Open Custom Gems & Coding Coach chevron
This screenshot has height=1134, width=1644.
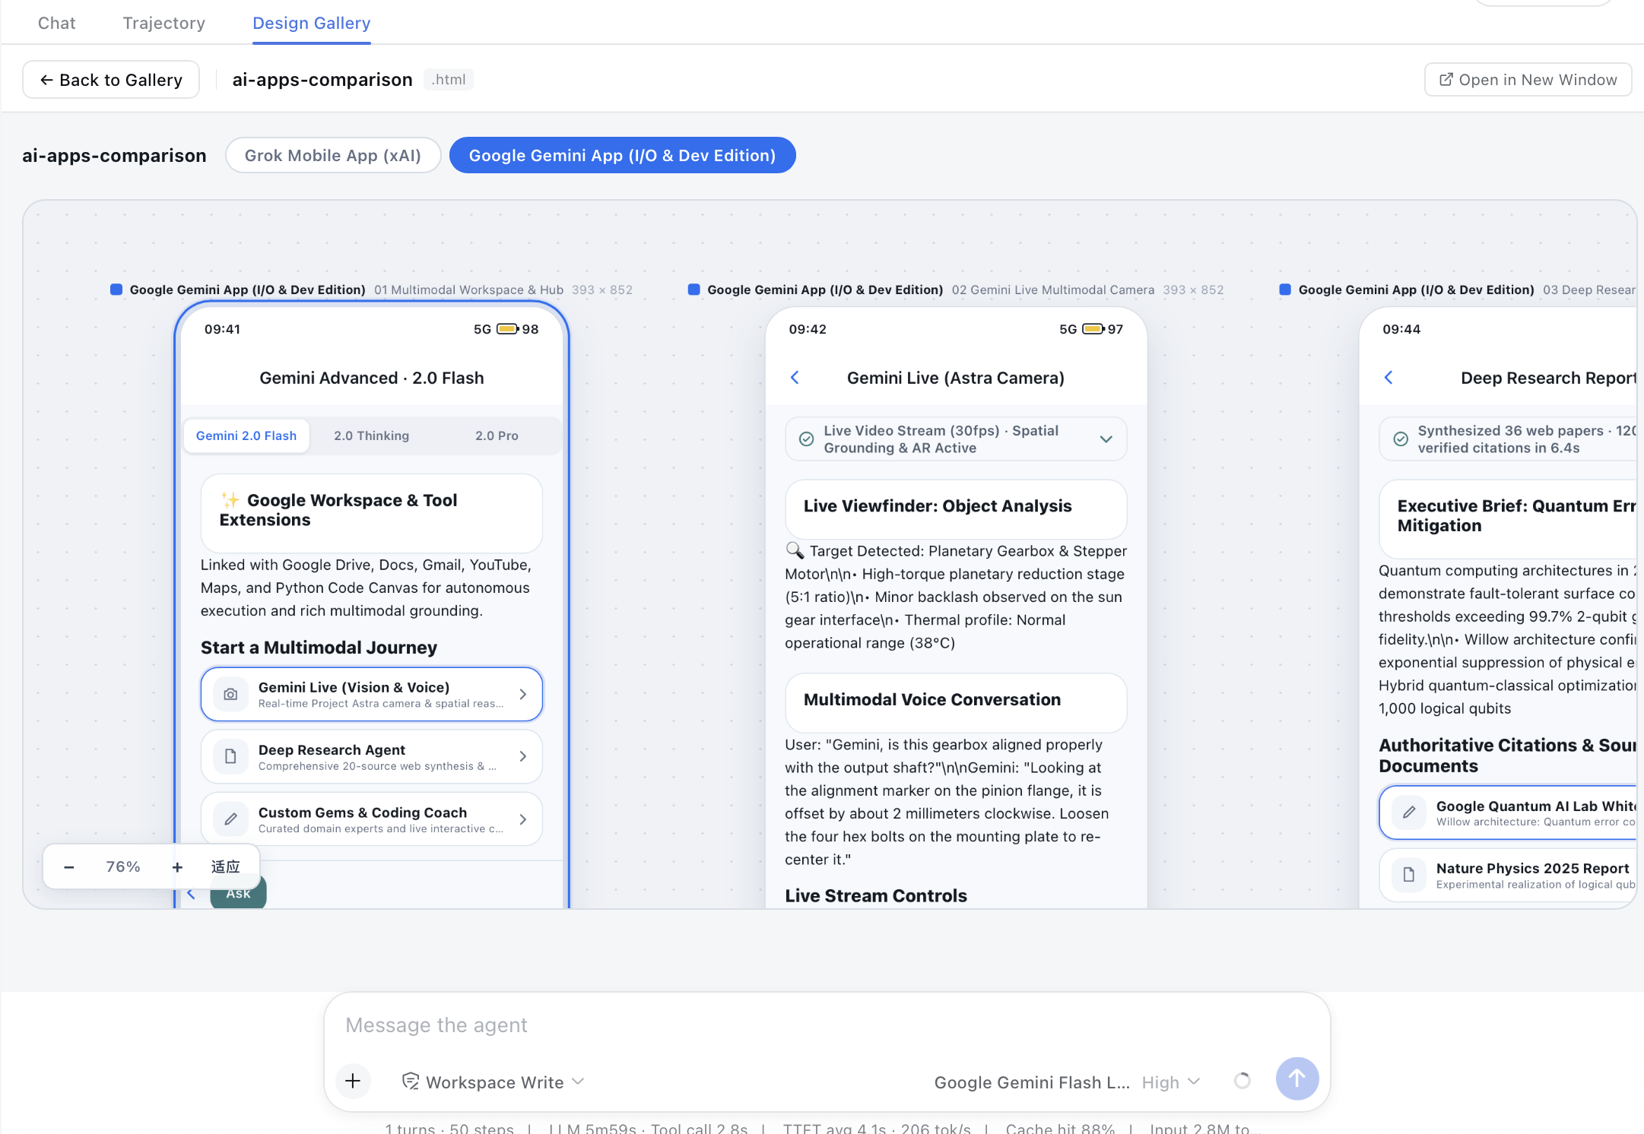(522, 819)
